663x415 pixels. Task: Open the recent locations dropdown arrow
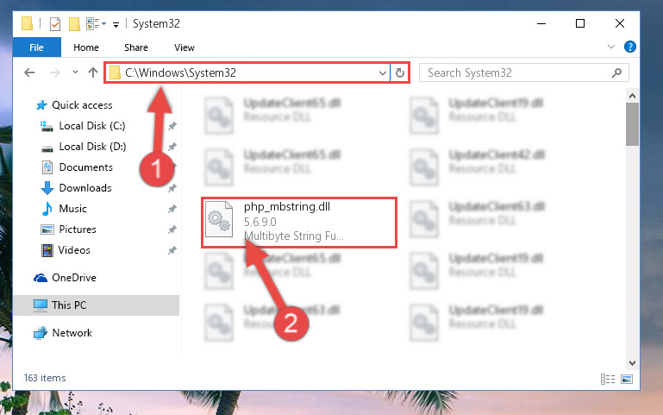[75, 72]
